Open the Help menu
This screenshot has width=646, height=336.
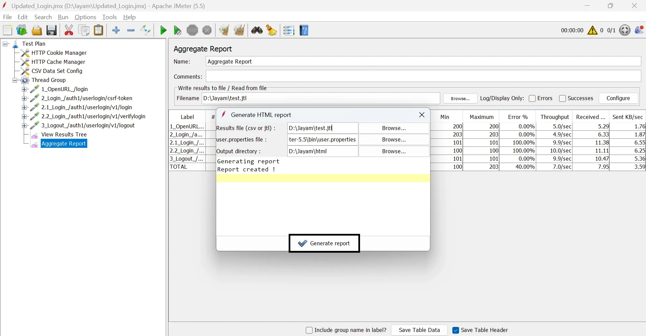coord(129,17)
